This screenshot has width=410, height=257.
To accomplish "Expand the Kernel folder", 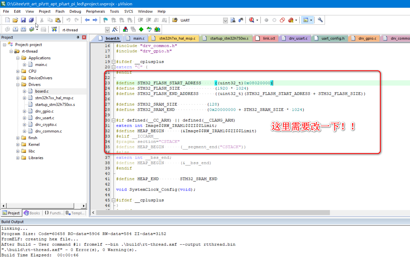I will tap(18, 145).
